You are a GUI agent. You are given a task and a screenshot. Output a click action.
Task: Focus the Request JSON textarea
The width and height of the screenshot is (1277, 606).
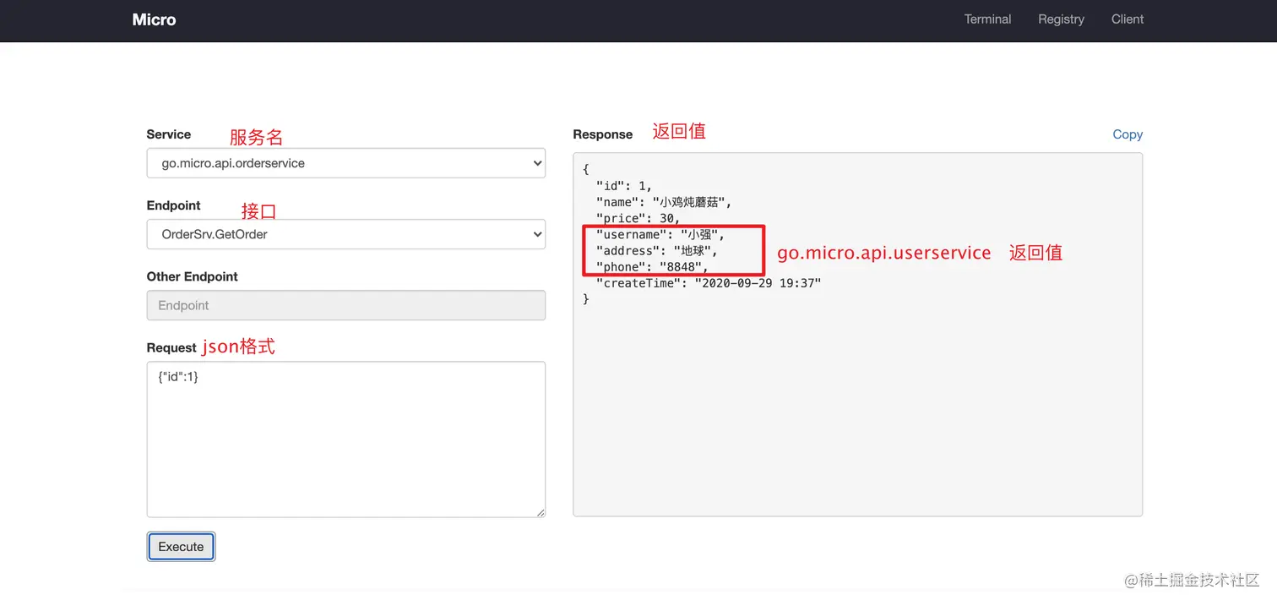tap(346, 439)
